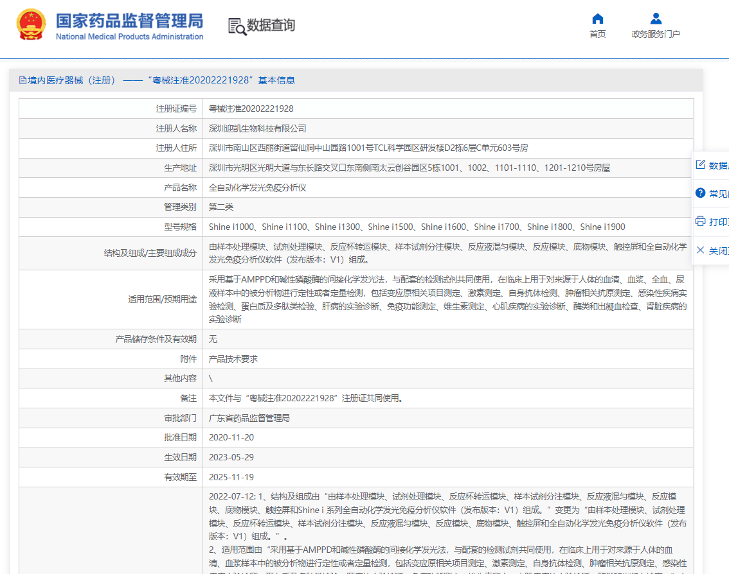Click the expiry date 2025-11-19
This screenshot has height=574, width=729.
pos(231,478)
